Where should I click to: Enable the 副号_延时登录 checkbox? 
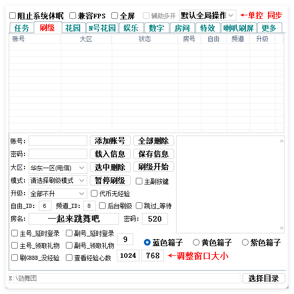coord(69,233)
